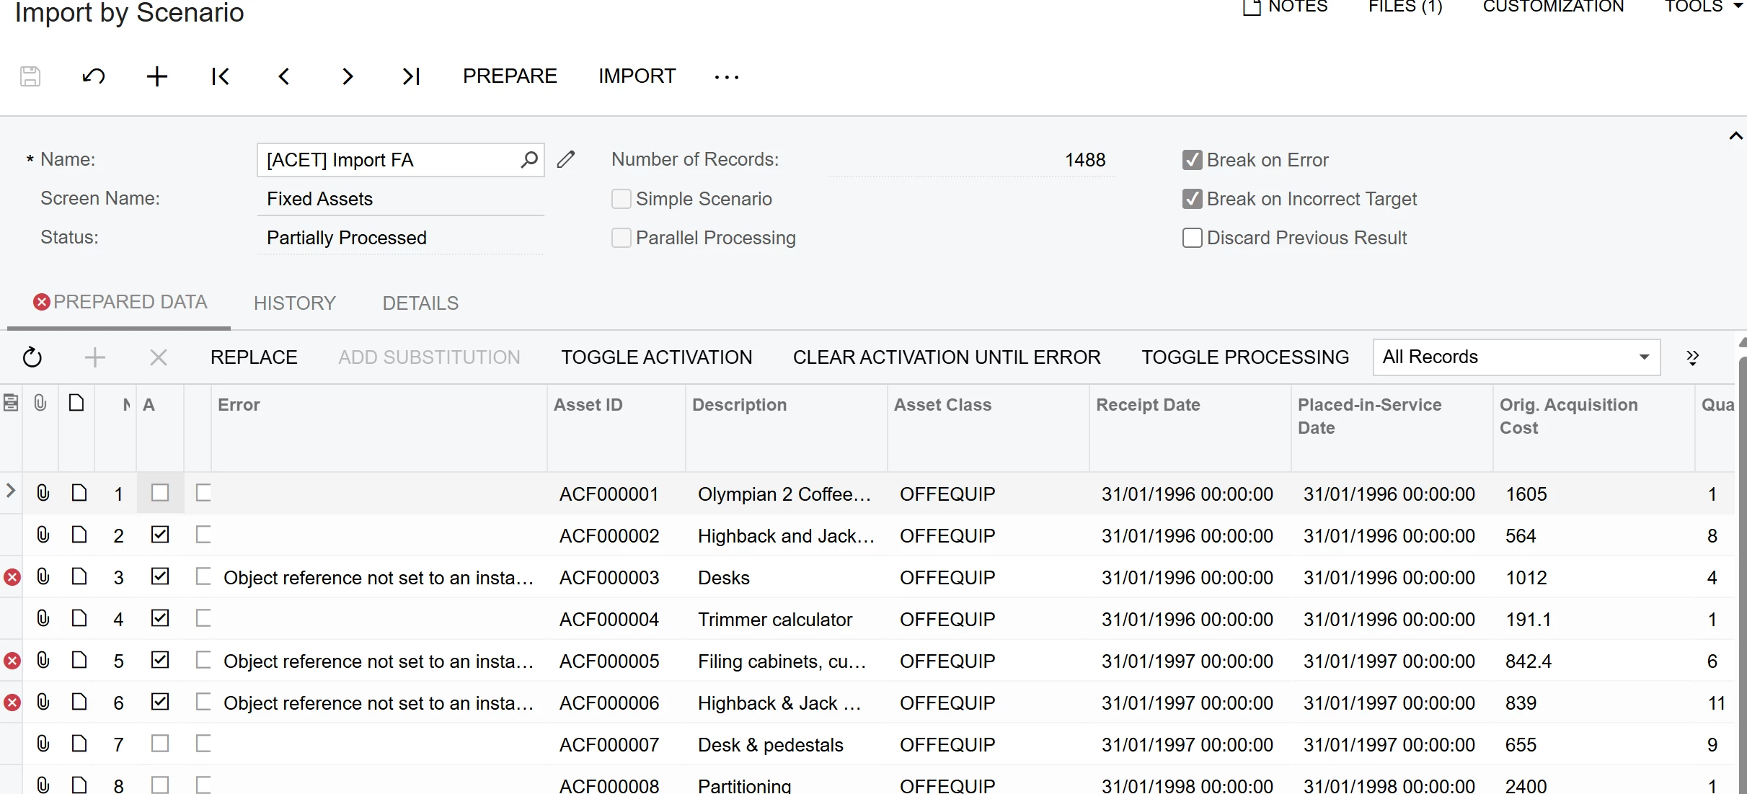Open the All Records filter dropdown
This screenshot has width=1747, height=794.
pos(1645,357)
